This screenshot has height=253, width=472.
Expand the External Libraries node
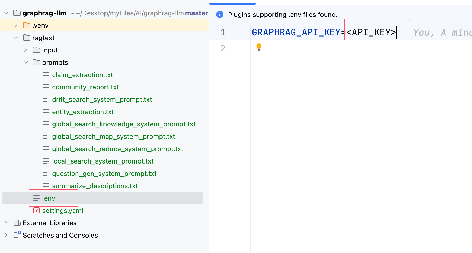pyautogui.click(x=6, y=223)
